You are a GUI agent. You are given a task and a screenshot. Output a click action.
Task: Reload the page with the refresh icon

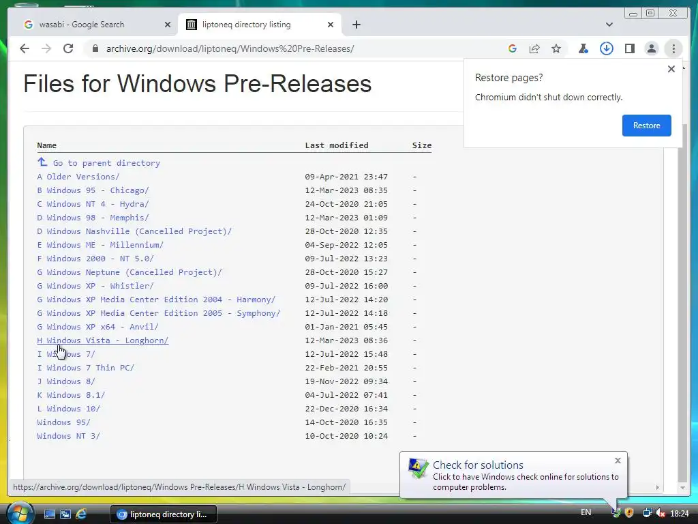pos(68,48)
